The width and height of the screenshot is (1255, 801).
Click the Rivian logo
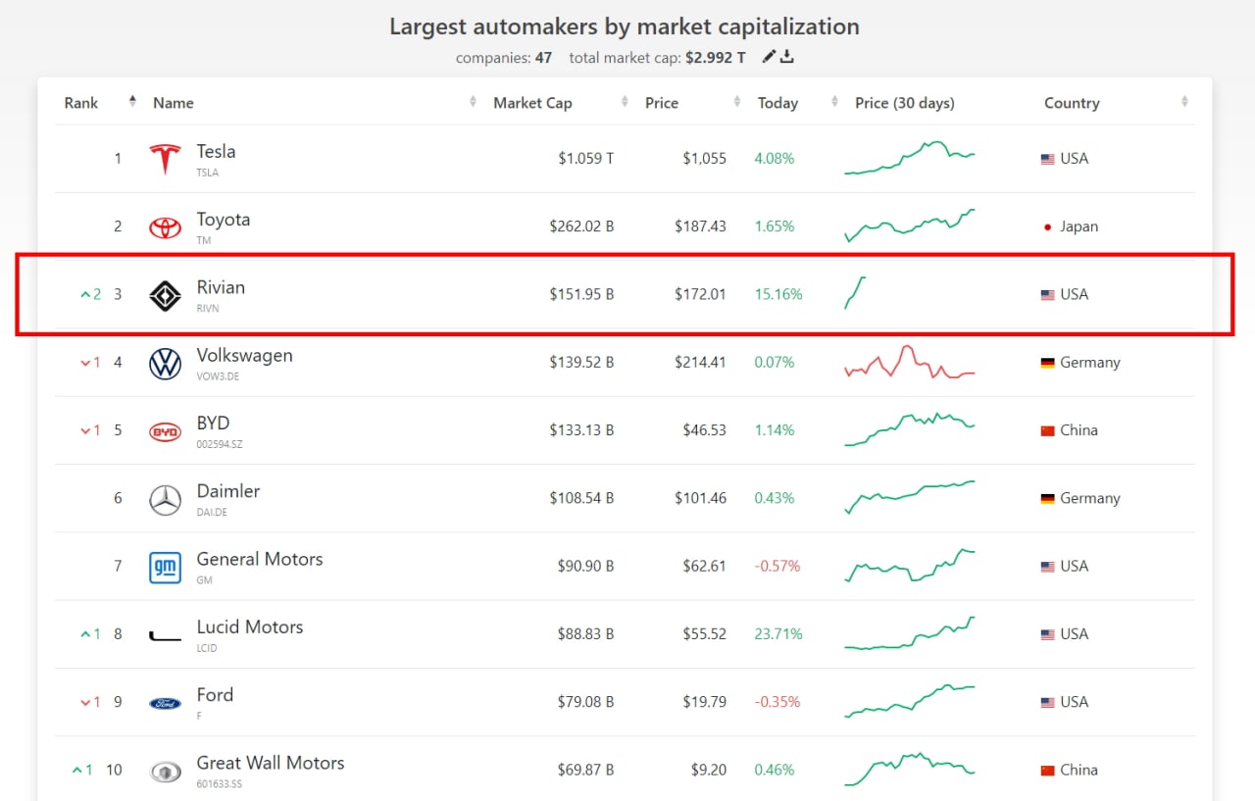[165, 295]
